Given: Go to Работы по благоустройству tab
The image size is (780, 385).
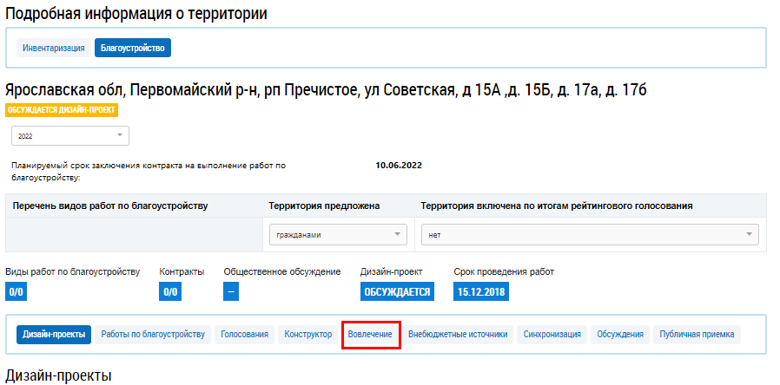Looking at the screenshot, I should [x=153, y=334].
